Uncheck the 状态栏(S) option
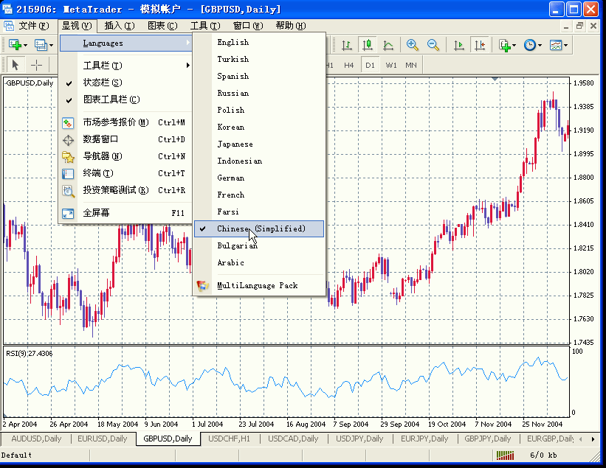The height and width of the screenshot is (468, 606). coord(126,83)
